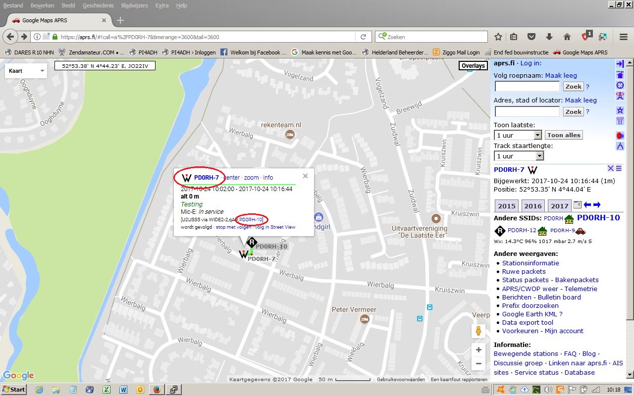Image resolution: width=634 pixels, height=396 pixels.
Task: Click the Adres, stad of locator input field
Action: pyautogui.click(x=528, y=111)
